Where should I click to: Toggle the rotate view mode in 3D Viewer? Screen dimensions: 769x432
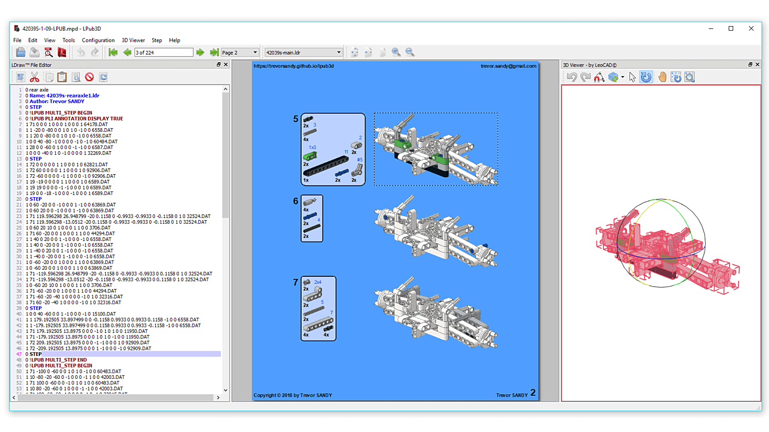coord(646,77)
